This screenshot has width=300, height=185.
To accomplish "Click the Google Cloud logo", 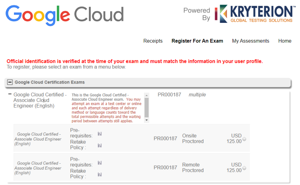I will [x=65, y=15].
